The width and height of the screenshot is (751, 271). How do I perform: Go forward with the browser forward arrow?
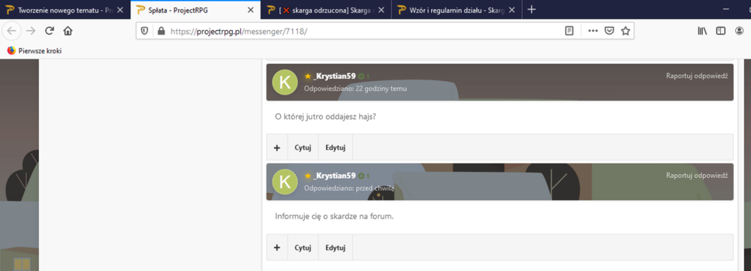point(31,31)
